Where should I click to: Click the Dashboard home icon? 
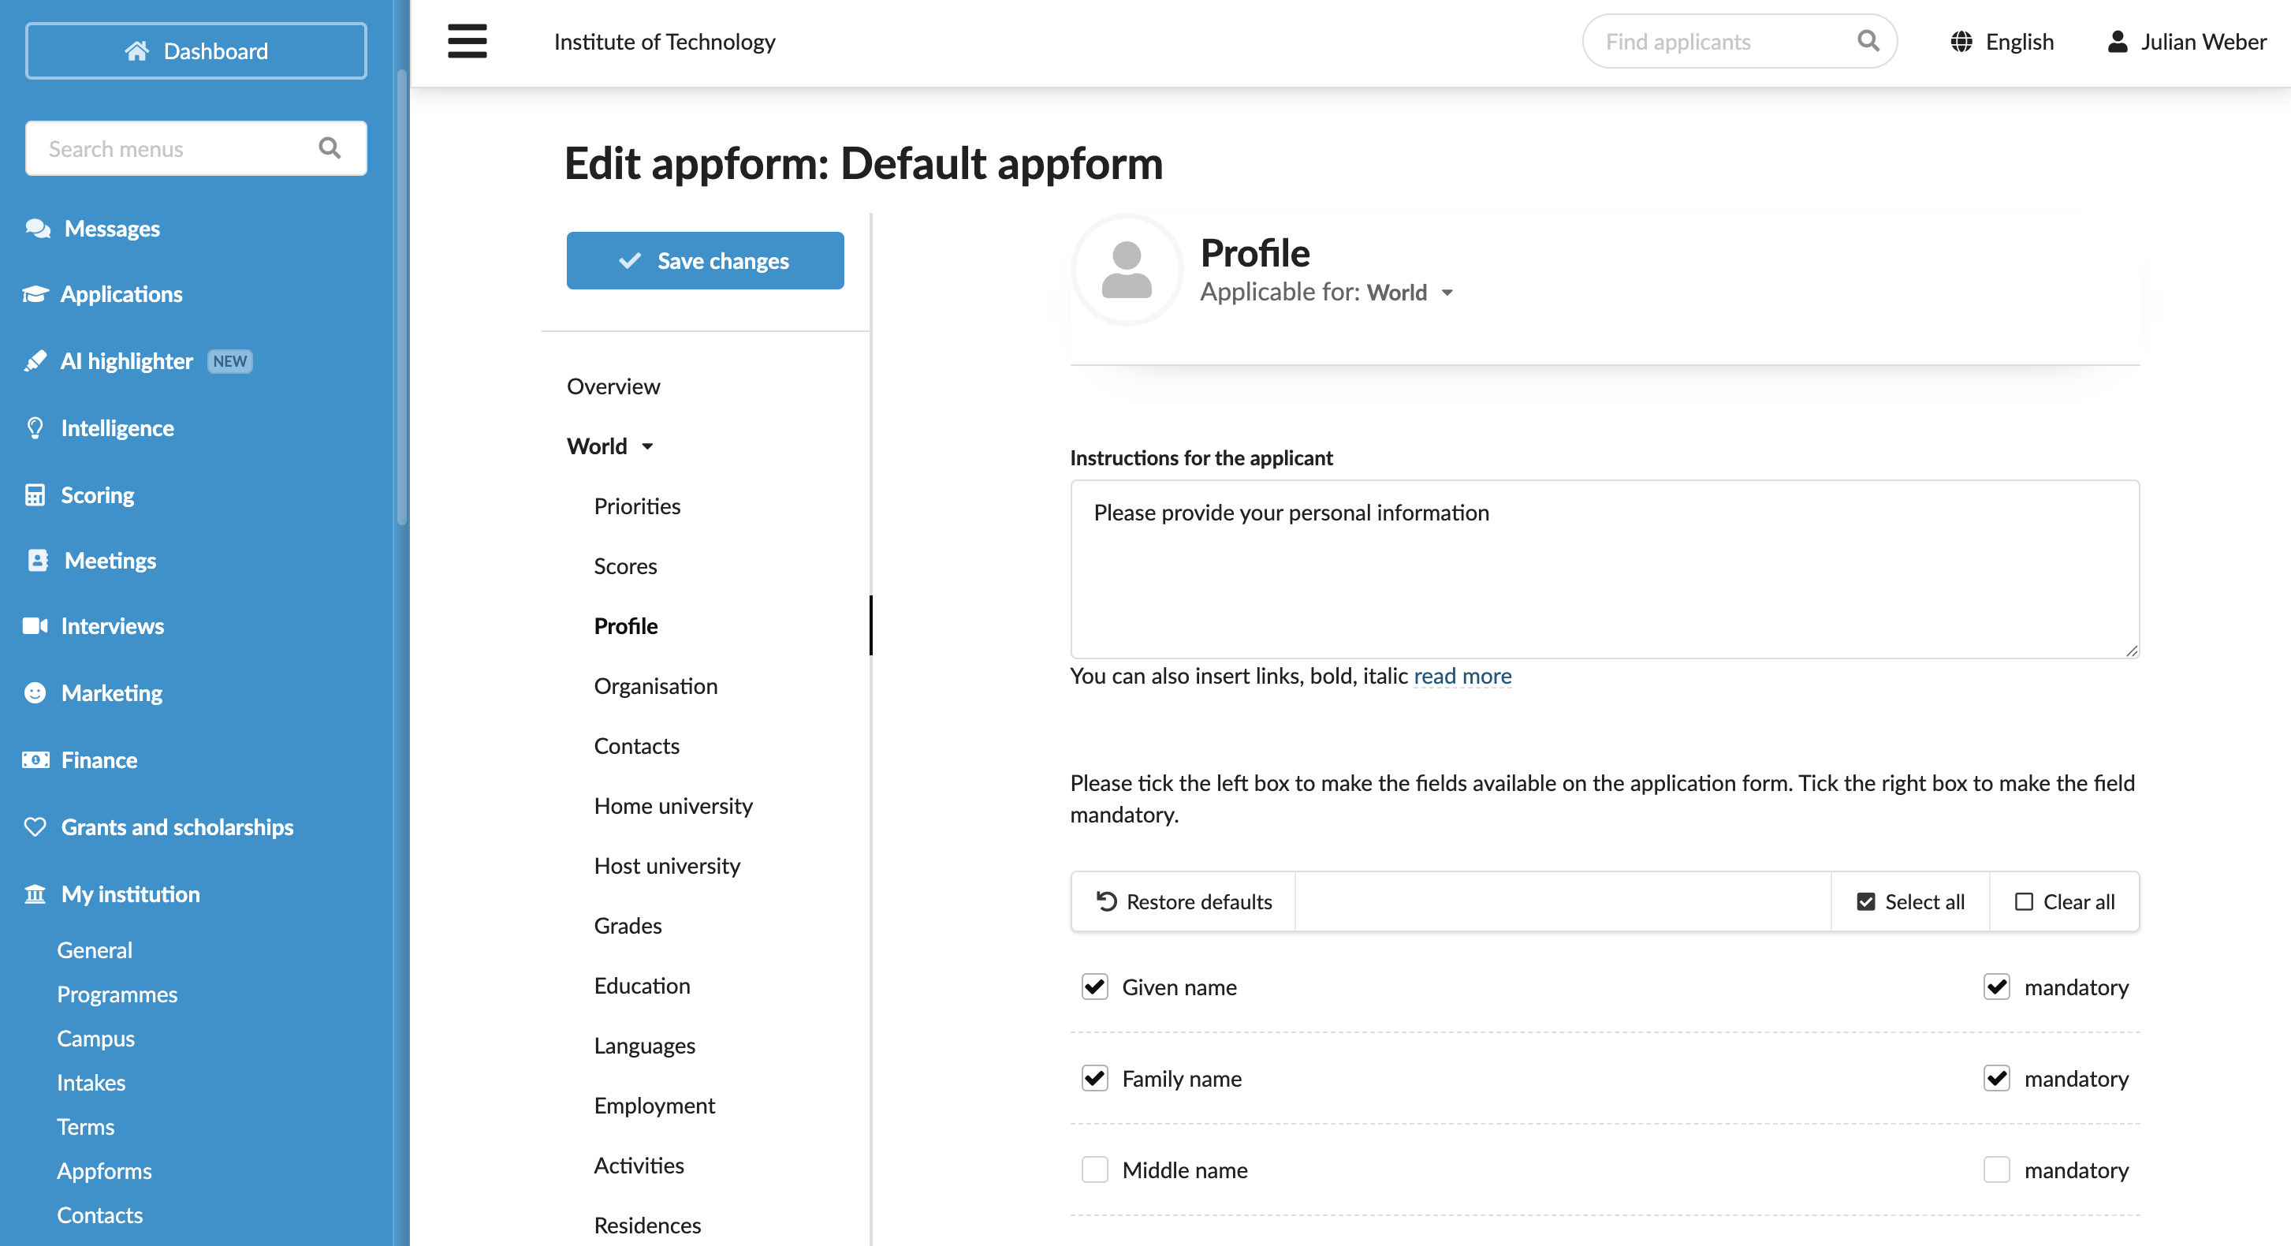pyautogui.click(x=136, y=50)
